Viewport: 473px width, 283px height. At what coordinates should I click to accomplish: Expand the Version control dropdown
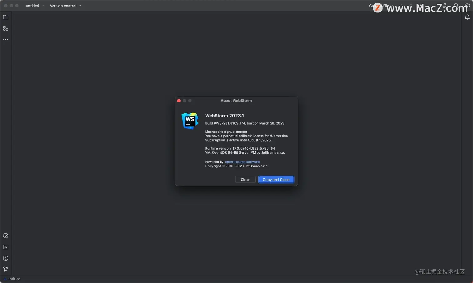(x=65, y=6)
